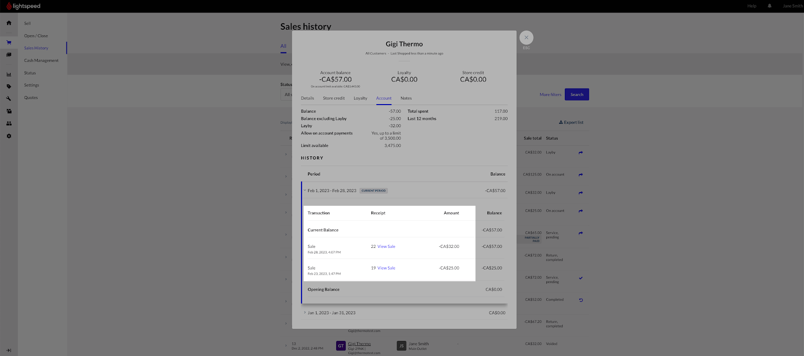Collapse the Feb 1, 2023 - Feb 28, 2023 period
Image resolution: width=804 pixels, height=356 pixels.
tap(305, 191)
